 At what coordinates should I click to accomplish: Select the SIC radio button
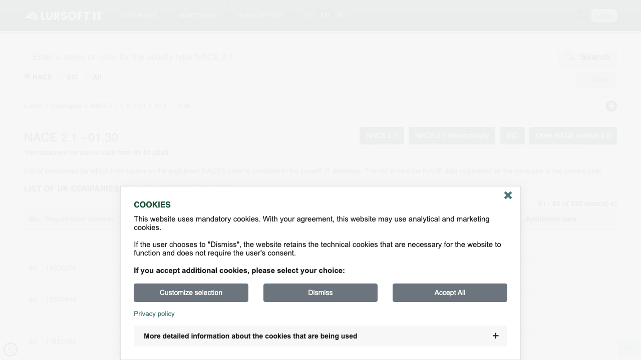pyautogui.click(x=61, y=76)
